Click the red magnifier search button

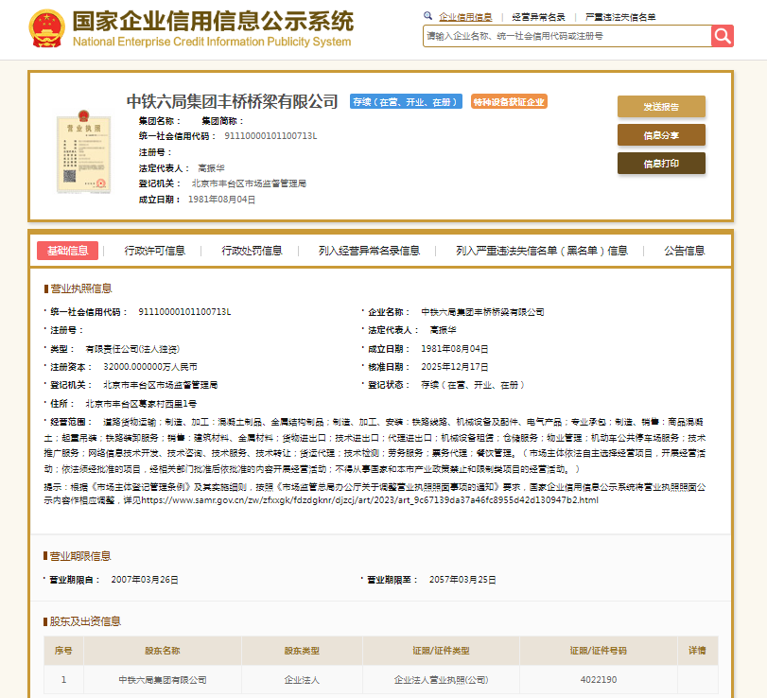[723, 36]
